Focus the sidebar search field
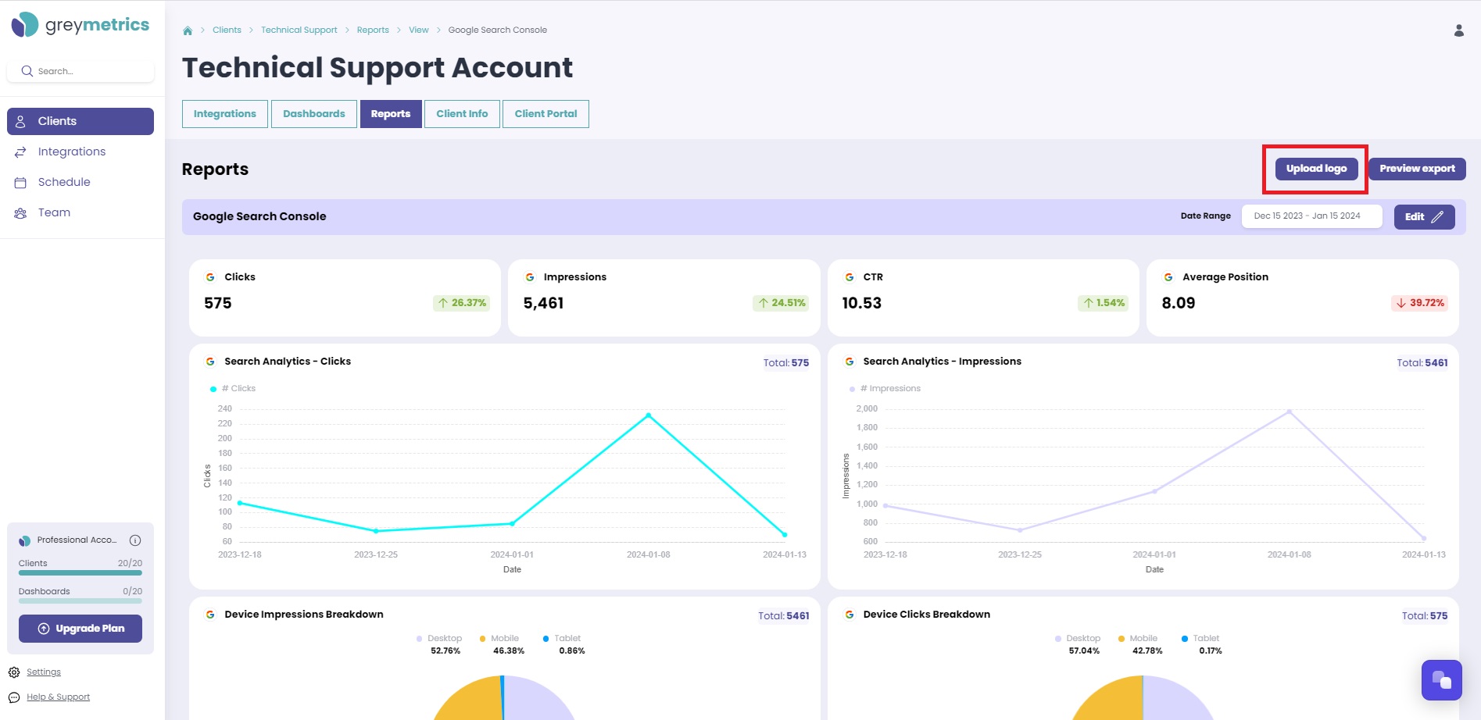 pos(80,71)
